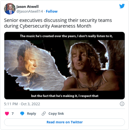Open Jason Atwell's profile avatar

point(10,9)
